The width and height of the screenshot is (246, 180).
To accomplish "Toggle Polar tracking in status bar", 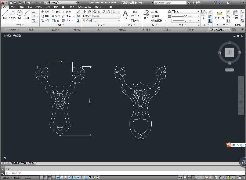I will click(x=58, y=177).
